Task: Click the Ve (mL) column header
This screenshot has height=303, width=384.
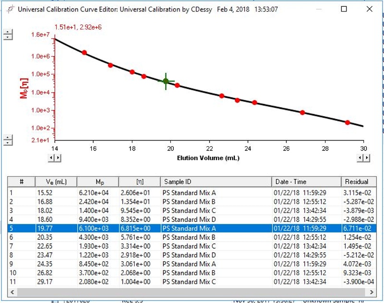Action: click(x=55, y=182)
